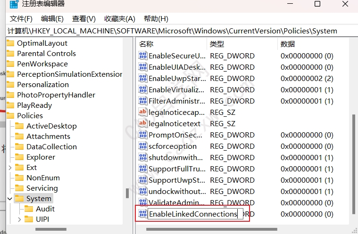The height and width of the screenshot is (234, 358).
Task: Click the DWORD icon of EnableUIADesk... value
Action: 143,67
